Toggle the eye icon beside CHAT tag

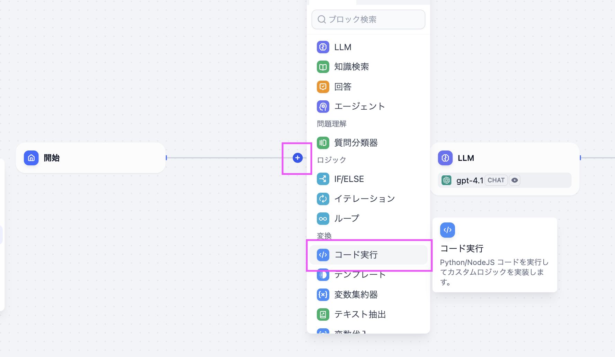pyautogui.click(x=515, y=180)
